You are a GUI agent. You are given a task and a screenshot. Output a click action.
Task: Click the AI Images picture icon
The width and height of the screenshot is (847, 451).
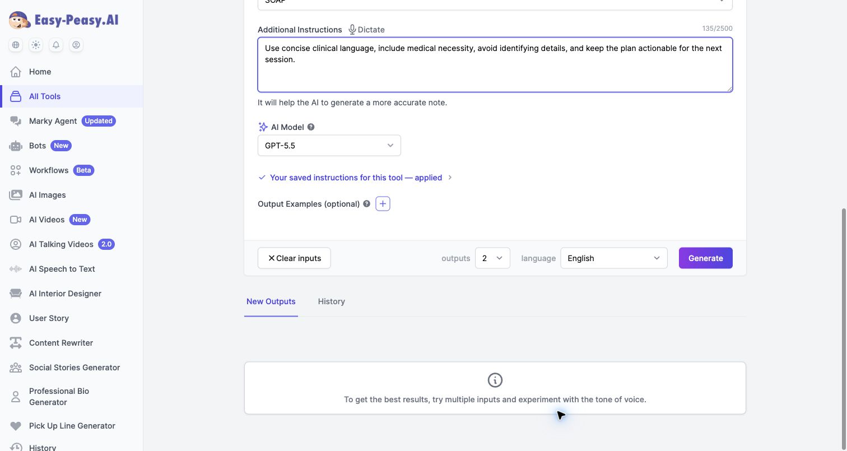click(16, 195)
